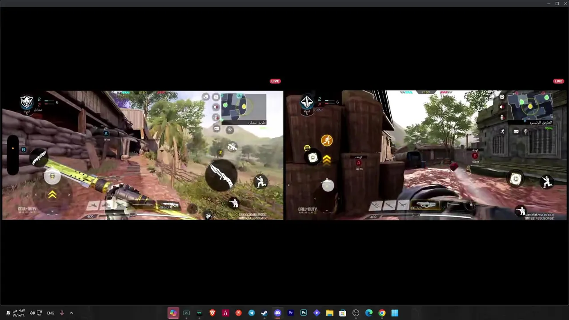Screen dimensions: 569x320
Task: Tap prone button in right stream
Action: pyautogui.click(x=521, y=211)
